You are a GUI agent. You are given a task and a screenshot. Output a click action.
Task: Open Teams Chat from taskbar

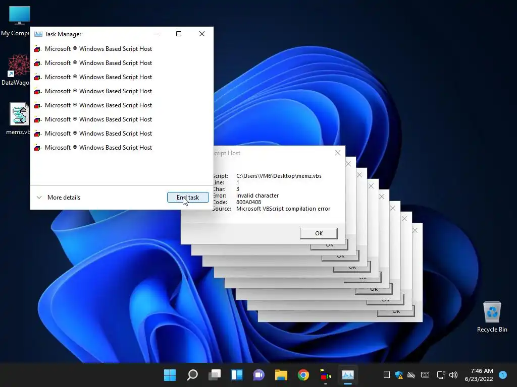tap(259, 375)
